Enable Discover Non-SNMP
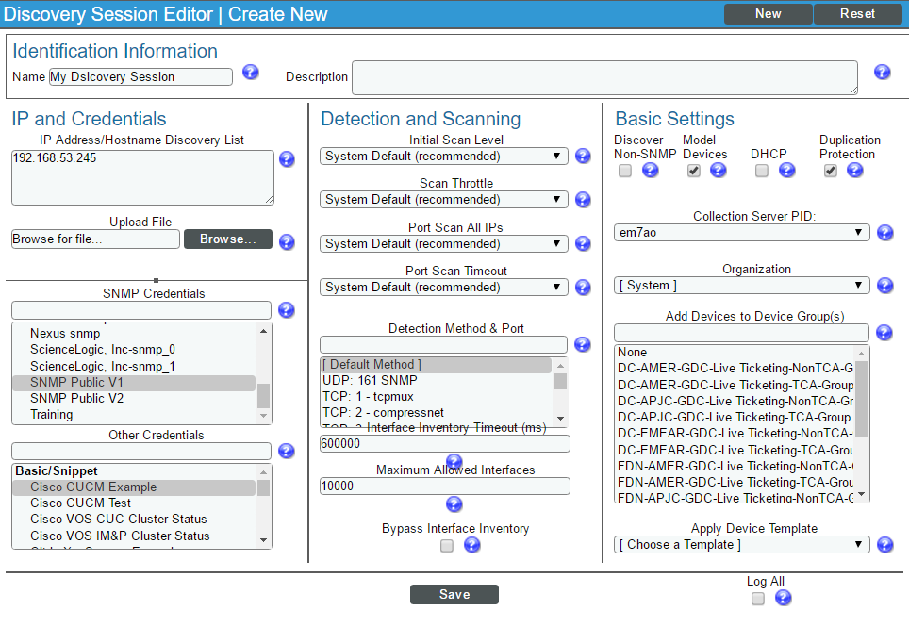The height and width of the screenshot is (627, 909). [624, 171]
